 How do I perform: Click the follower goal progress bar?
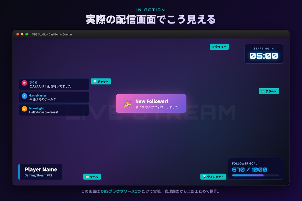coord(255,175)
